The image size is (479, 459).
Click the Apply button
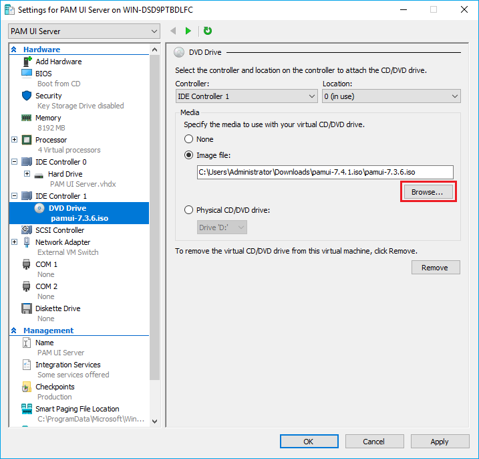pyautogui.click(x=440, y=442)
